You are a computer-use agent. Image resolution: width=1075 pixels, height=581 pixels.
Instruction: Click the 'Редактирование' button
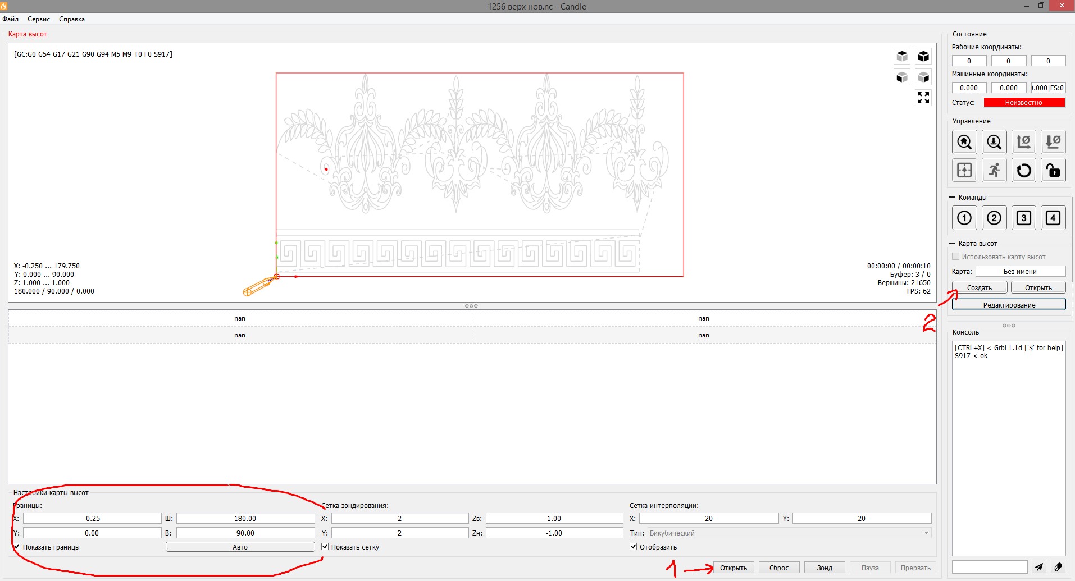(1009, 305)
